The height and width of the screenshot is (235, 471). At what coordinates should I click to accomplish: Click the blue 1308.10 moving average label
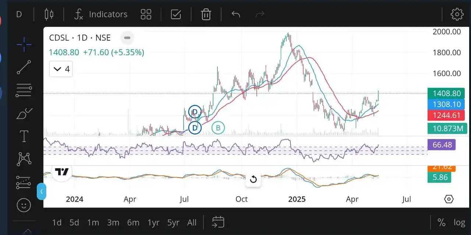446,104
